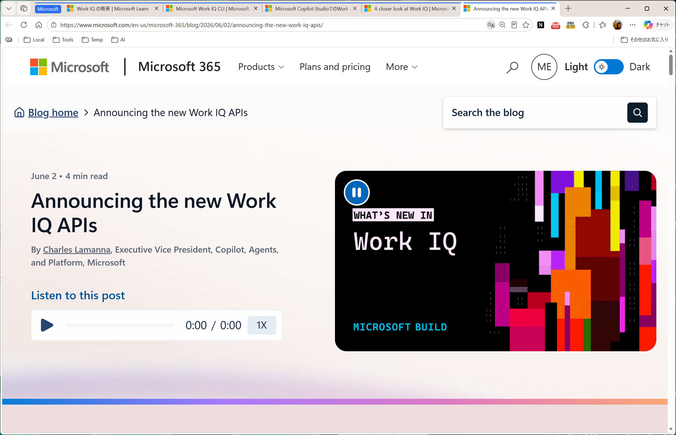Open Plans and pricing
Screen dimensions: 676x435
(335, 67)
